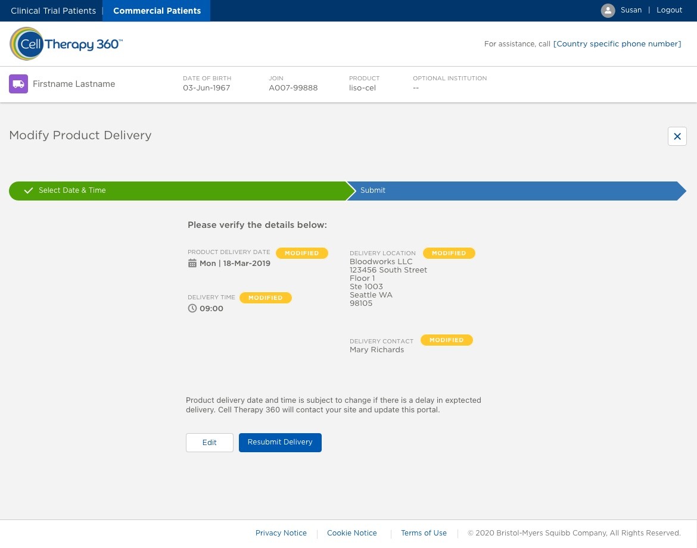Click Please verify the details below text
This screenshot has width=697, height=548.
(x=257, y=225)
